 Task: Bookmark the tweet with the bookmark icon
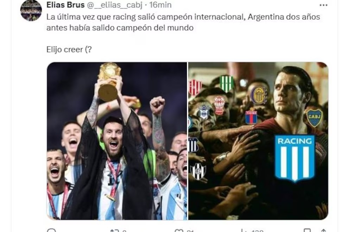(x=307, y=230)
